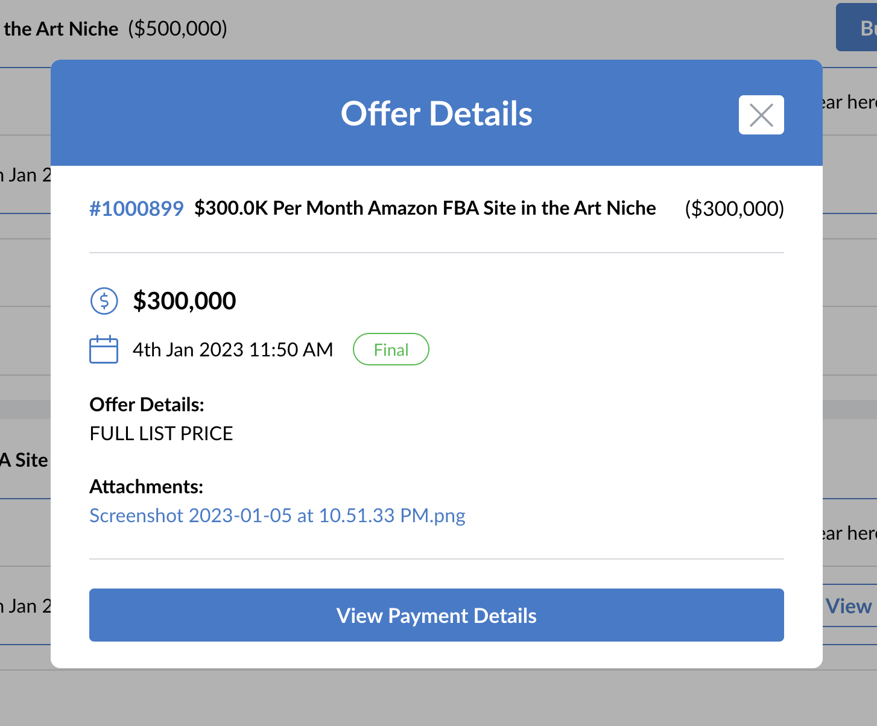The image size is (877, 726).
Task: Click the background Jan date beside View button
Action: tap(25, 606)
